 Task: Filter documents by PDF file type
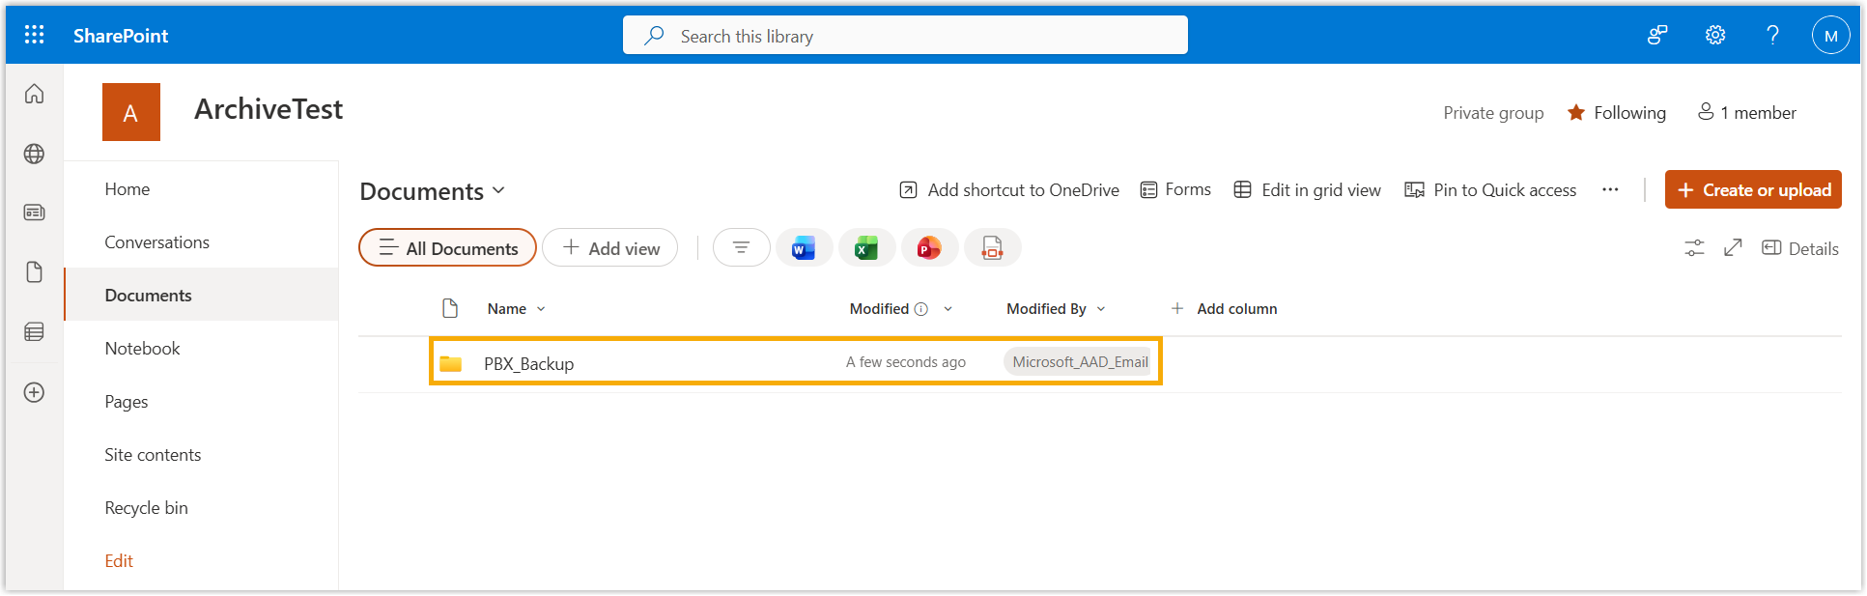(992, 248)
